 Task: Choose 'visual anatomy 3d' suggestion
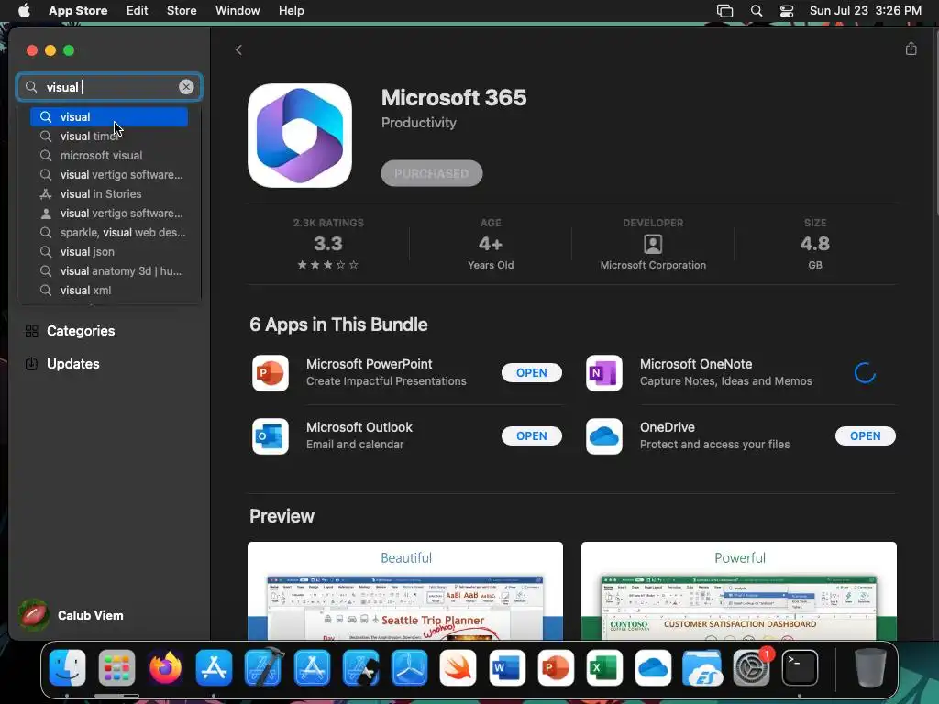(x=109, y=270)
